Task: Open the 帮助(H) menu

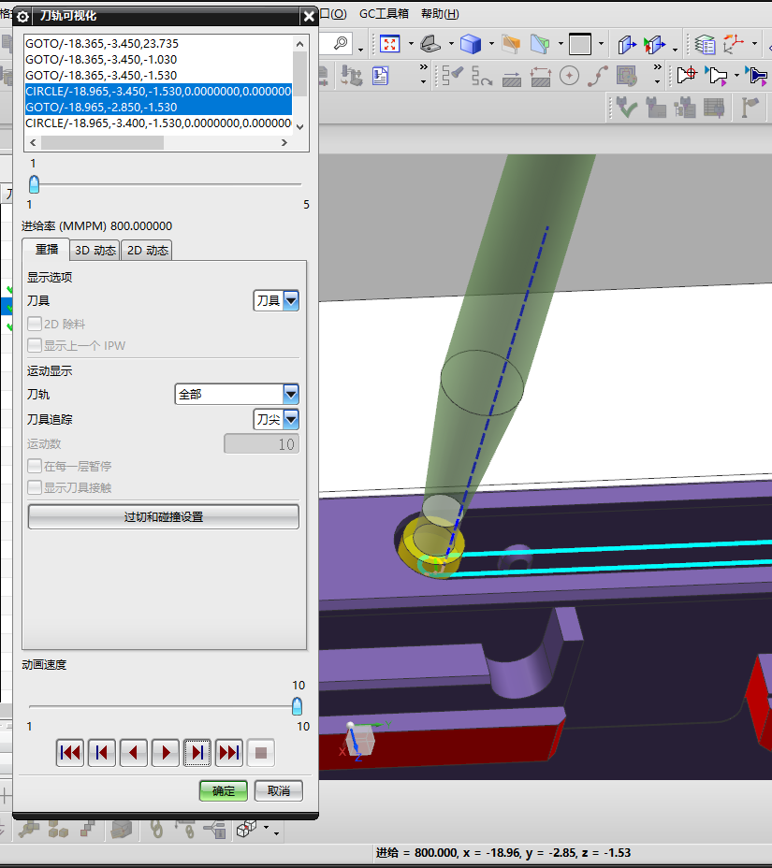Action: [x=440, y=14]
